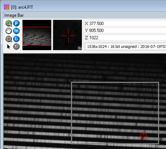Click inside the dotted rectangle selection
Screen dimensions: 166x149
click(x=115, y=113)
